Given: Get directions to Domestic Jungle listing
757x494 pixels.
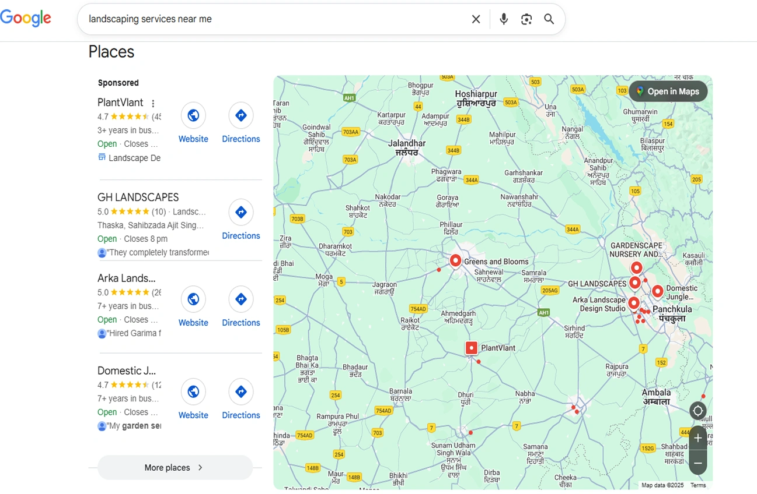Looking at the screenshot, I should click(241, 392).
